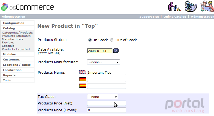Screen dimensions: 214x116
Task: Click the family customers header icon
Action: click(x=174, y=6)
